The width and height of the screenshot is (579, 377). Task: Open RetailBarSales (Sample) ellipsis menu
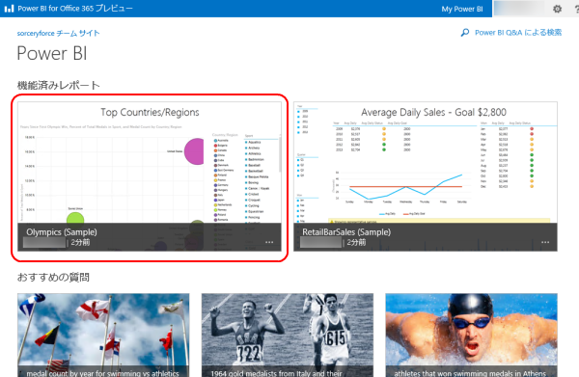[x=545, y=242]
